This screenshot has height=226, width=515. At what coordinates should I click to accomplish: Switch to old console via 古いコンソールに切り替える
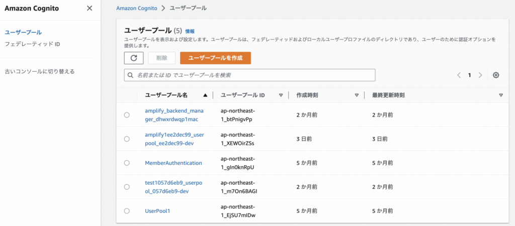coord(40,71)
